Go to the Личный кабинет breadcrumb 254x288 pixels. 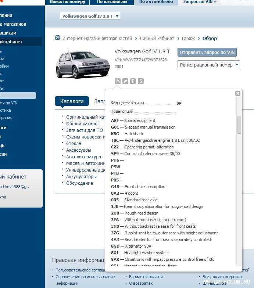coord(157,38)
